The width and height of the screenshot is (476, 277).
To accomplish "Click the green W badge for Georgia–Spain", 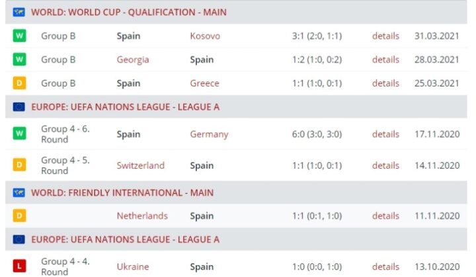I will 20,59.
